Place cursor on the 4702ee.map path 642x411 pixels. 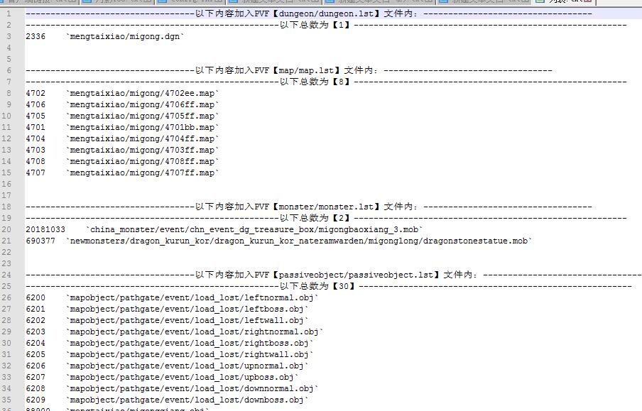click(142, 93)
